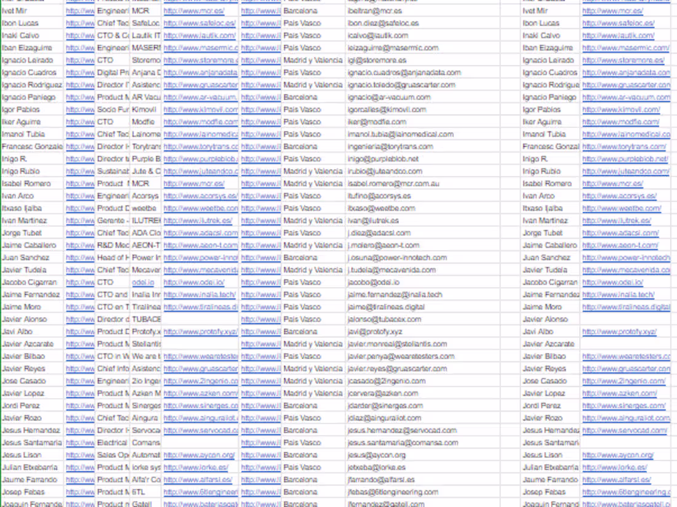Click the jfarrando@alfarsl.es email cell
This screenshot has height=507, width=677.
[381, 480]
